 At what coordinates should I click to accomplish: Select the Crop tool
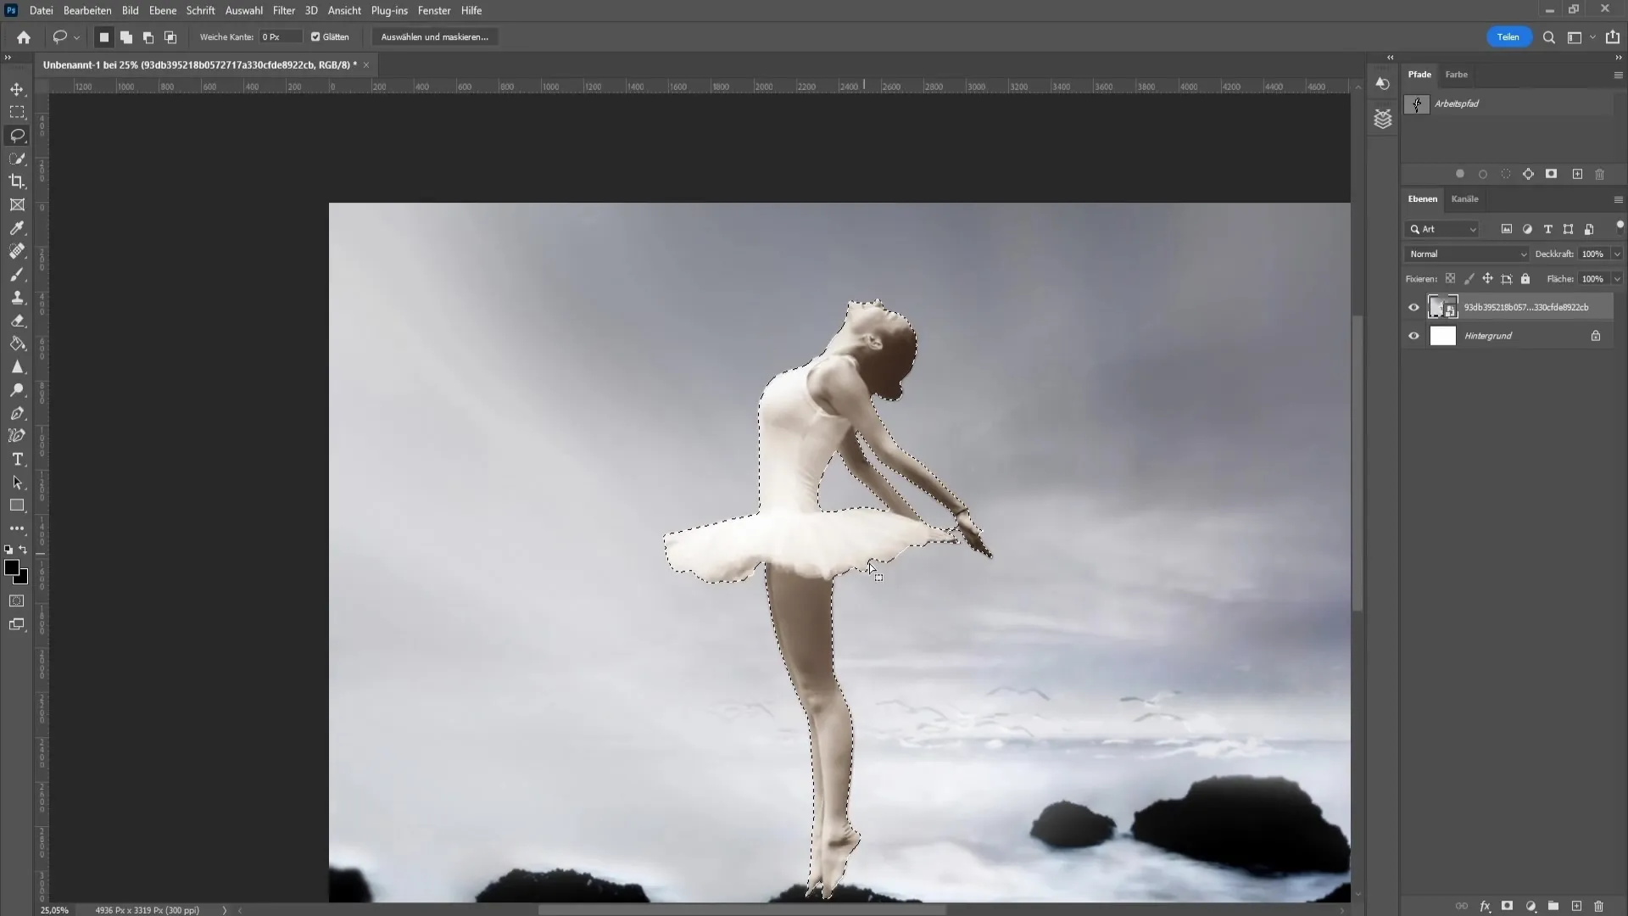(17, 182)
